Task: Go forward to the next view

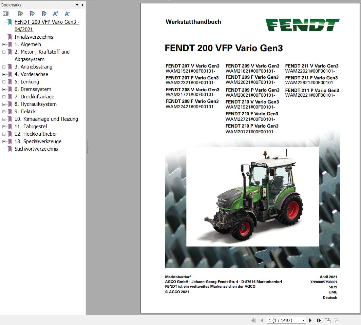Action: 336,320
